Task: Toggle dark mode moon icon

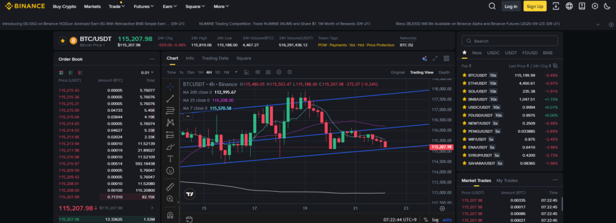Action: (608, 6)
